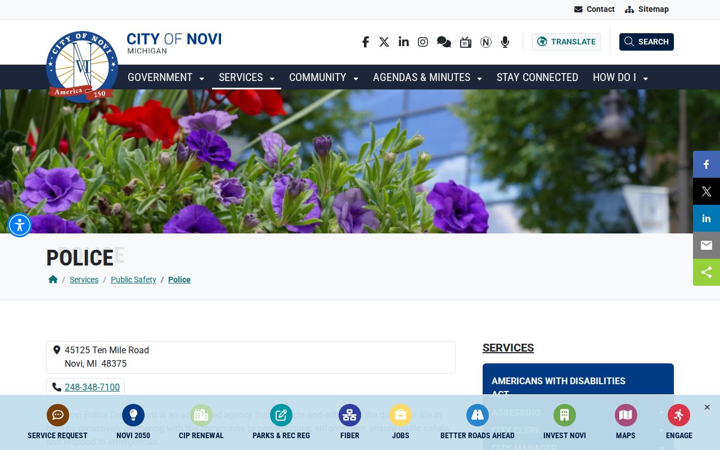Viewport: 720px width, 450px height.
Task: Click the microphone podcast icon
Action: [x=505, y=42]
